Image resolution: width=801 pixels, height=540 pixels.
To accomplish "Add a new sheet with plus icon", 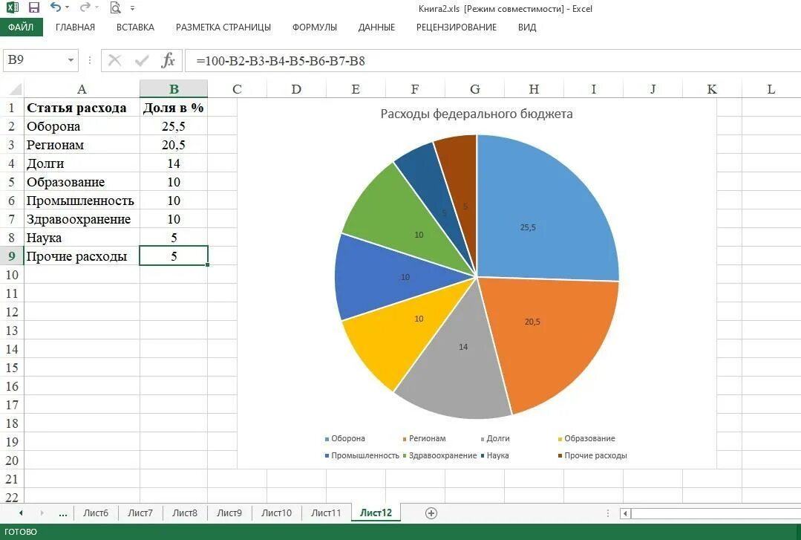I will coord(431,513).
